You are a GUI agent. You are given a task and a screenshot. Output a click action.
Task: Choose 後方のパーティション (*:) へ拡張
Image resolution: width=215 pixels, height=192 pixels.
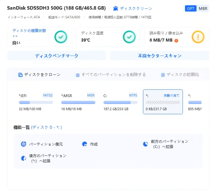coord(48,158)
